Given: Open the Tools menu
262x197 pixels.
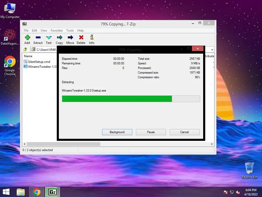Looking at the screenshot, I should [x=70, y=31].
